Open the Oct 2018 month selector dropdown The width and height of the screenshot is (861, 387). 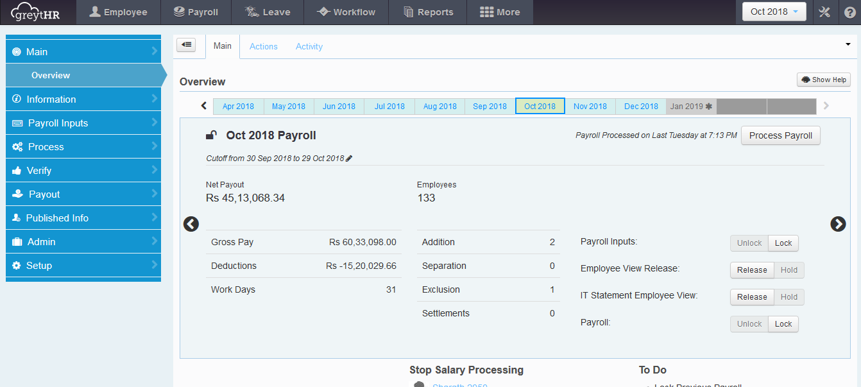(774, 12)
